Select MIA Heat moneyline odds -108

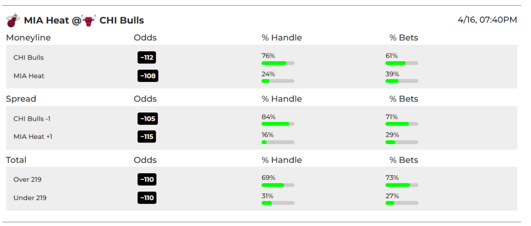pos(148,76)
